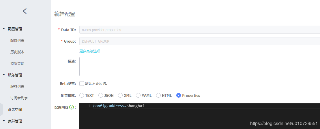This screenshot has height=129, width=320.
Task: Open 命名空间 in the sidebar
Action: 15,109
